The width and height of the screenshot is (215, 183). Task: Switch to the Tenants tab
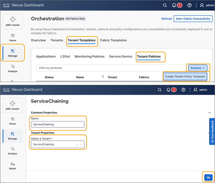coord(57,40)
